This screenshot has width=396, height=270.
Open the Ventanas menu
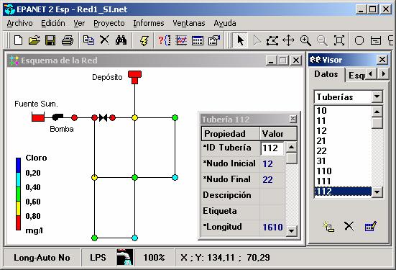[188, 23]
